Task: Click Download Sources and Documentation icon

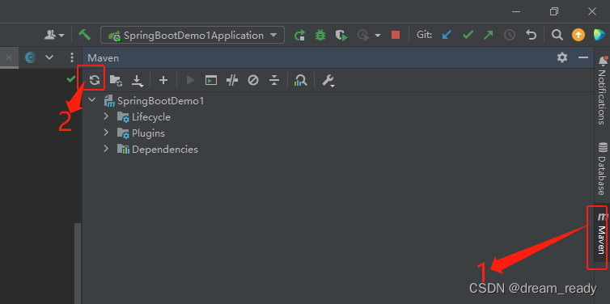Action: coord(138,81)
